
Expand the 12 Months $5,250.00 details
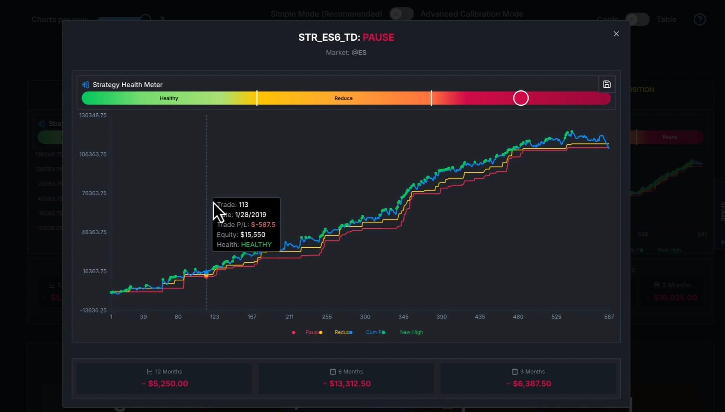(x=143, y=384)
